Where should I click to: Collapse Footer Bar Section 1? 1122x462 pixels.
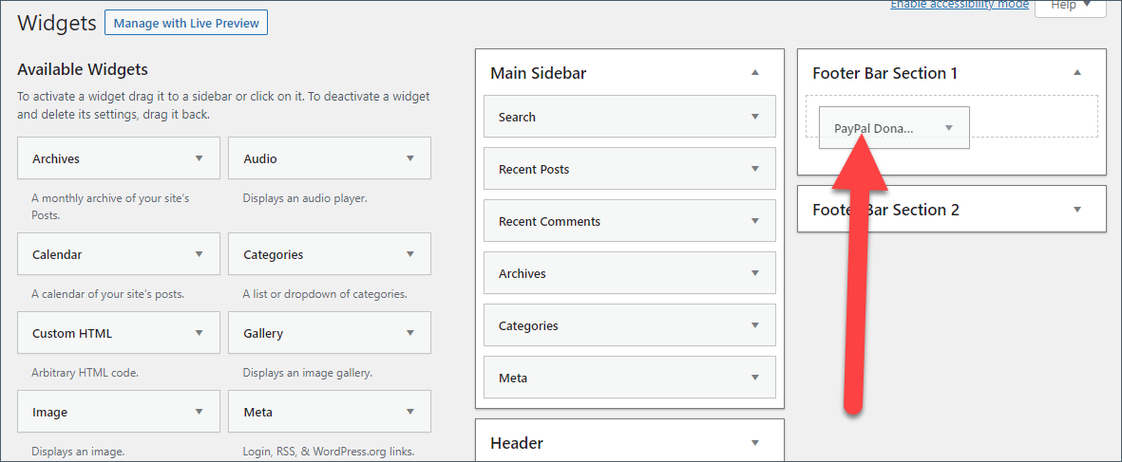[1076, 73]
